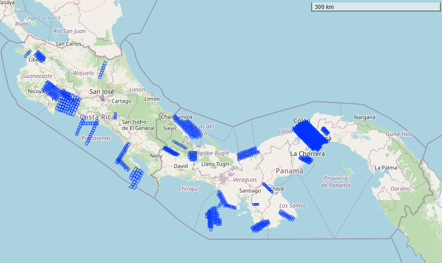This screenshot has height=263, width=442.
Task: Click the Guna Yala label
Action: click(x=399, y=134)
